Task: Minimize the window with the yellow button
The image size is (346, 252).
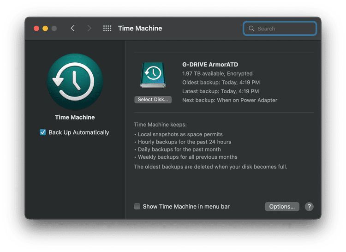Action: (x=45, y=29)
